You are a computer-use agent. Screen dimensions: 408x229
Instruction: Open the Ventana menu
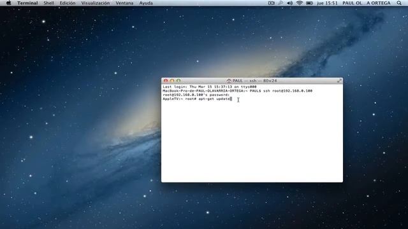[124, 3]
